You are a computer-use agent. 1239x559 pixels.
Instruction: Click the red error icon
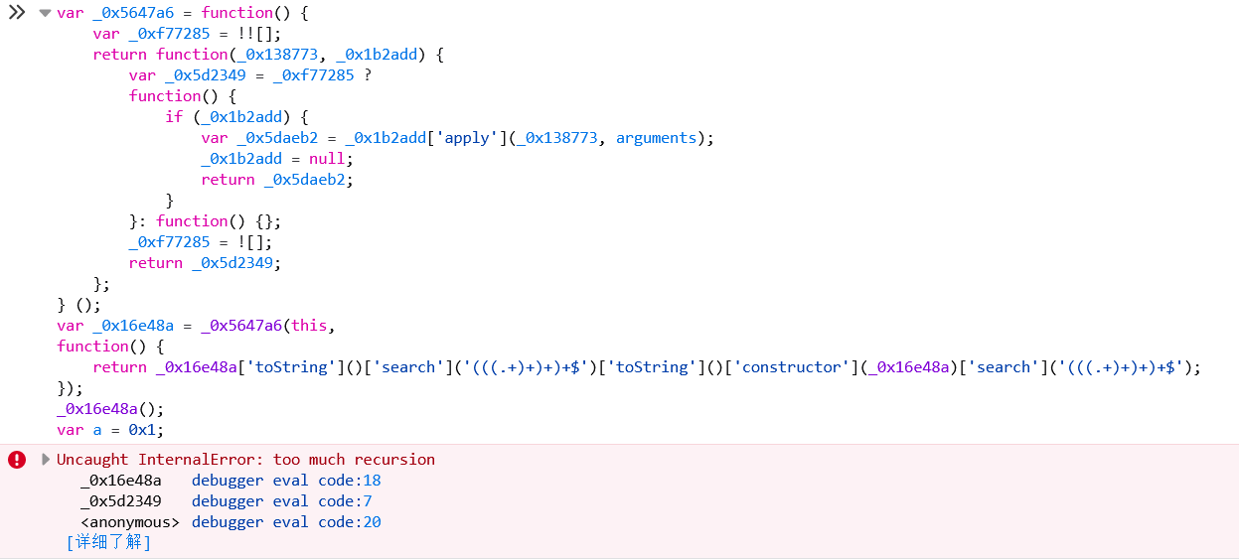pyautogui.click(x=17, y=460)
